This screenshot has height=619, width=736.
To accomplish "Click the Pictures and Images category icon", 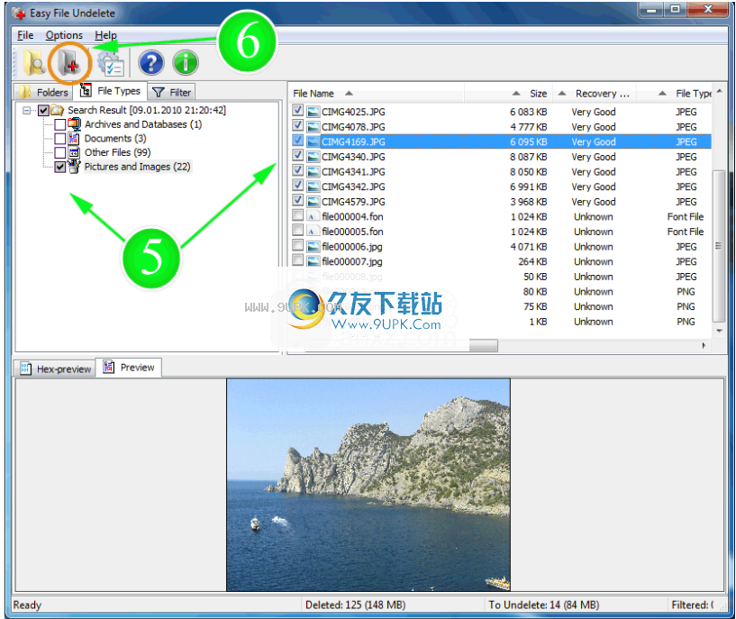I will coord(74,167).
